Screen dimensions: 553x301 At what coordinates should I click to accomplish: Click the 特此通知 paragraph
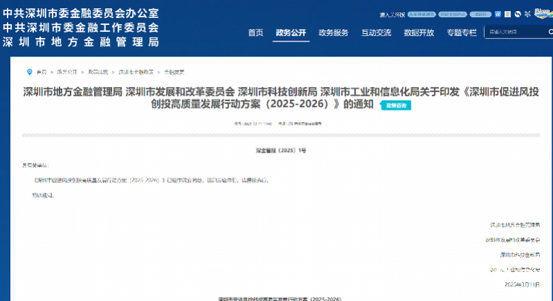[x=43, y=195]
